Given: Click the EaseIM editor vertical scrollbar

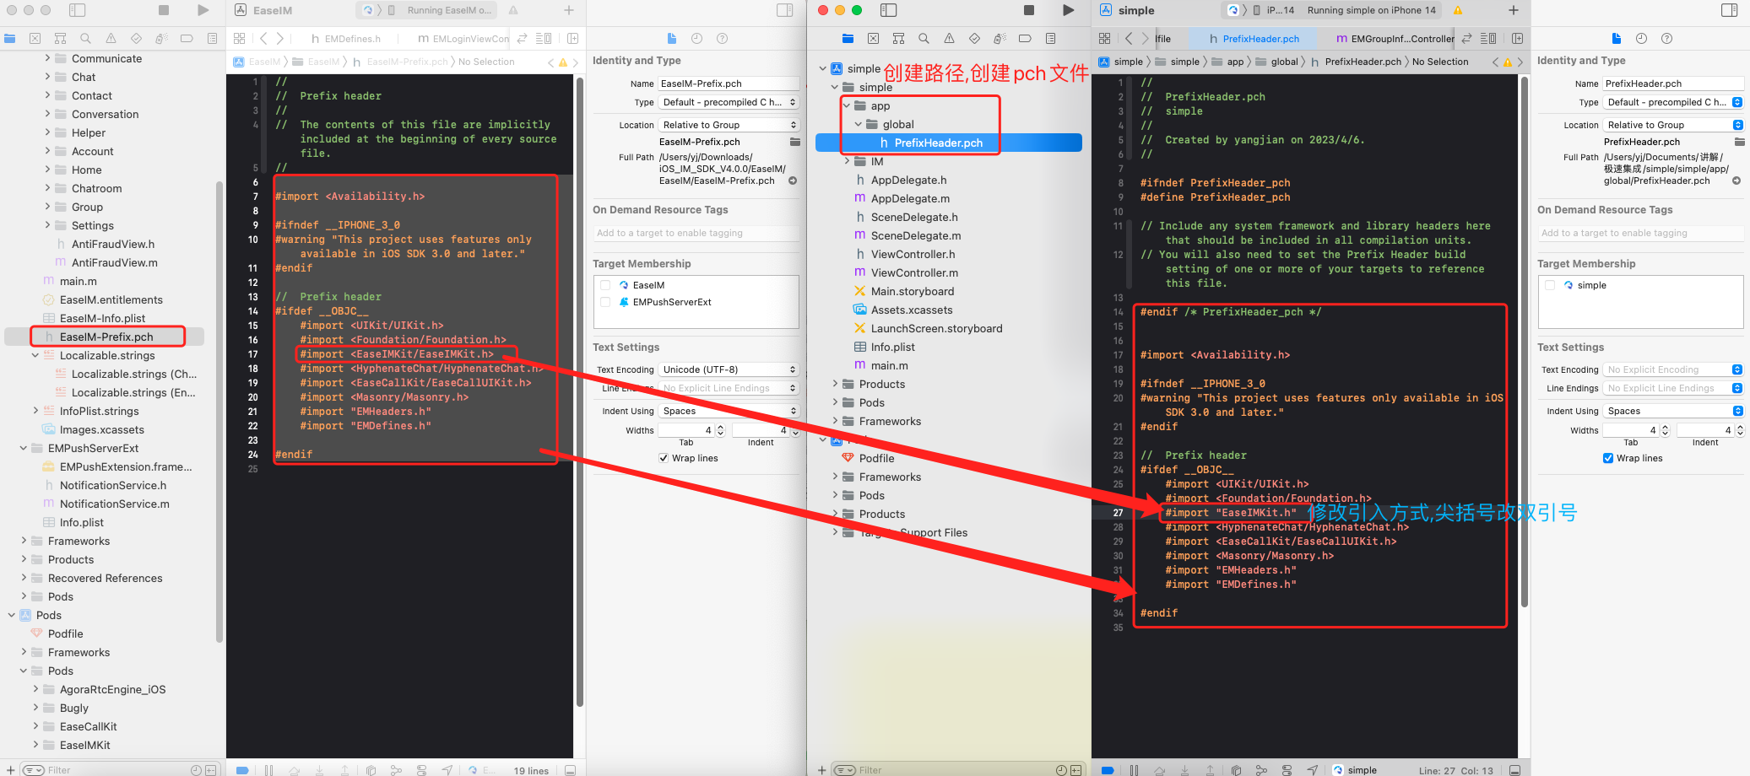Looking at the screenshot, I should pos(580,392).
